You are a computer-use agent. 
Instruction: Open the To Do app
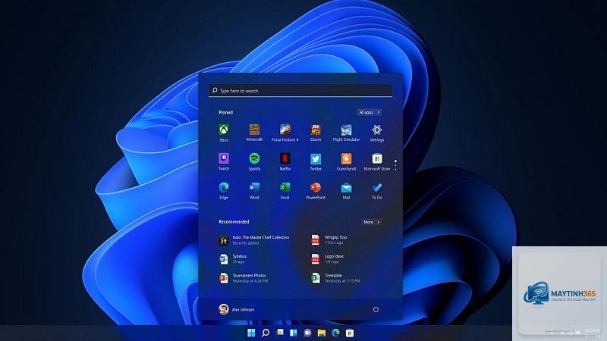[376, 191]
